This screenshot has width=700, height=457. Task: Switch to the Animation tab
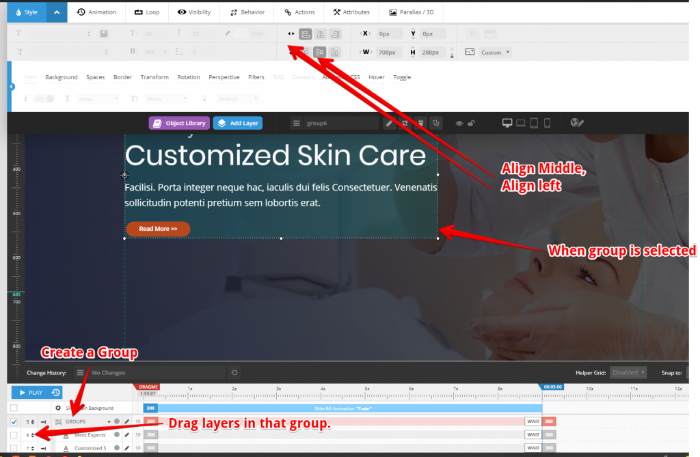pyautogui.click(x=97, y=12)
